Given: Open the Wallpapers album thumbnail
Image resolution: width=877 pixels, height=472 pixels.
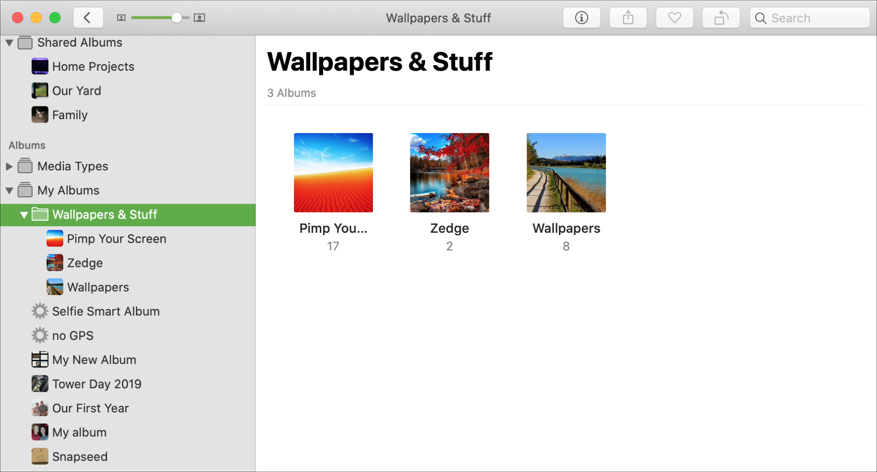Looking at the screenshot, I should tap(566, 173).
